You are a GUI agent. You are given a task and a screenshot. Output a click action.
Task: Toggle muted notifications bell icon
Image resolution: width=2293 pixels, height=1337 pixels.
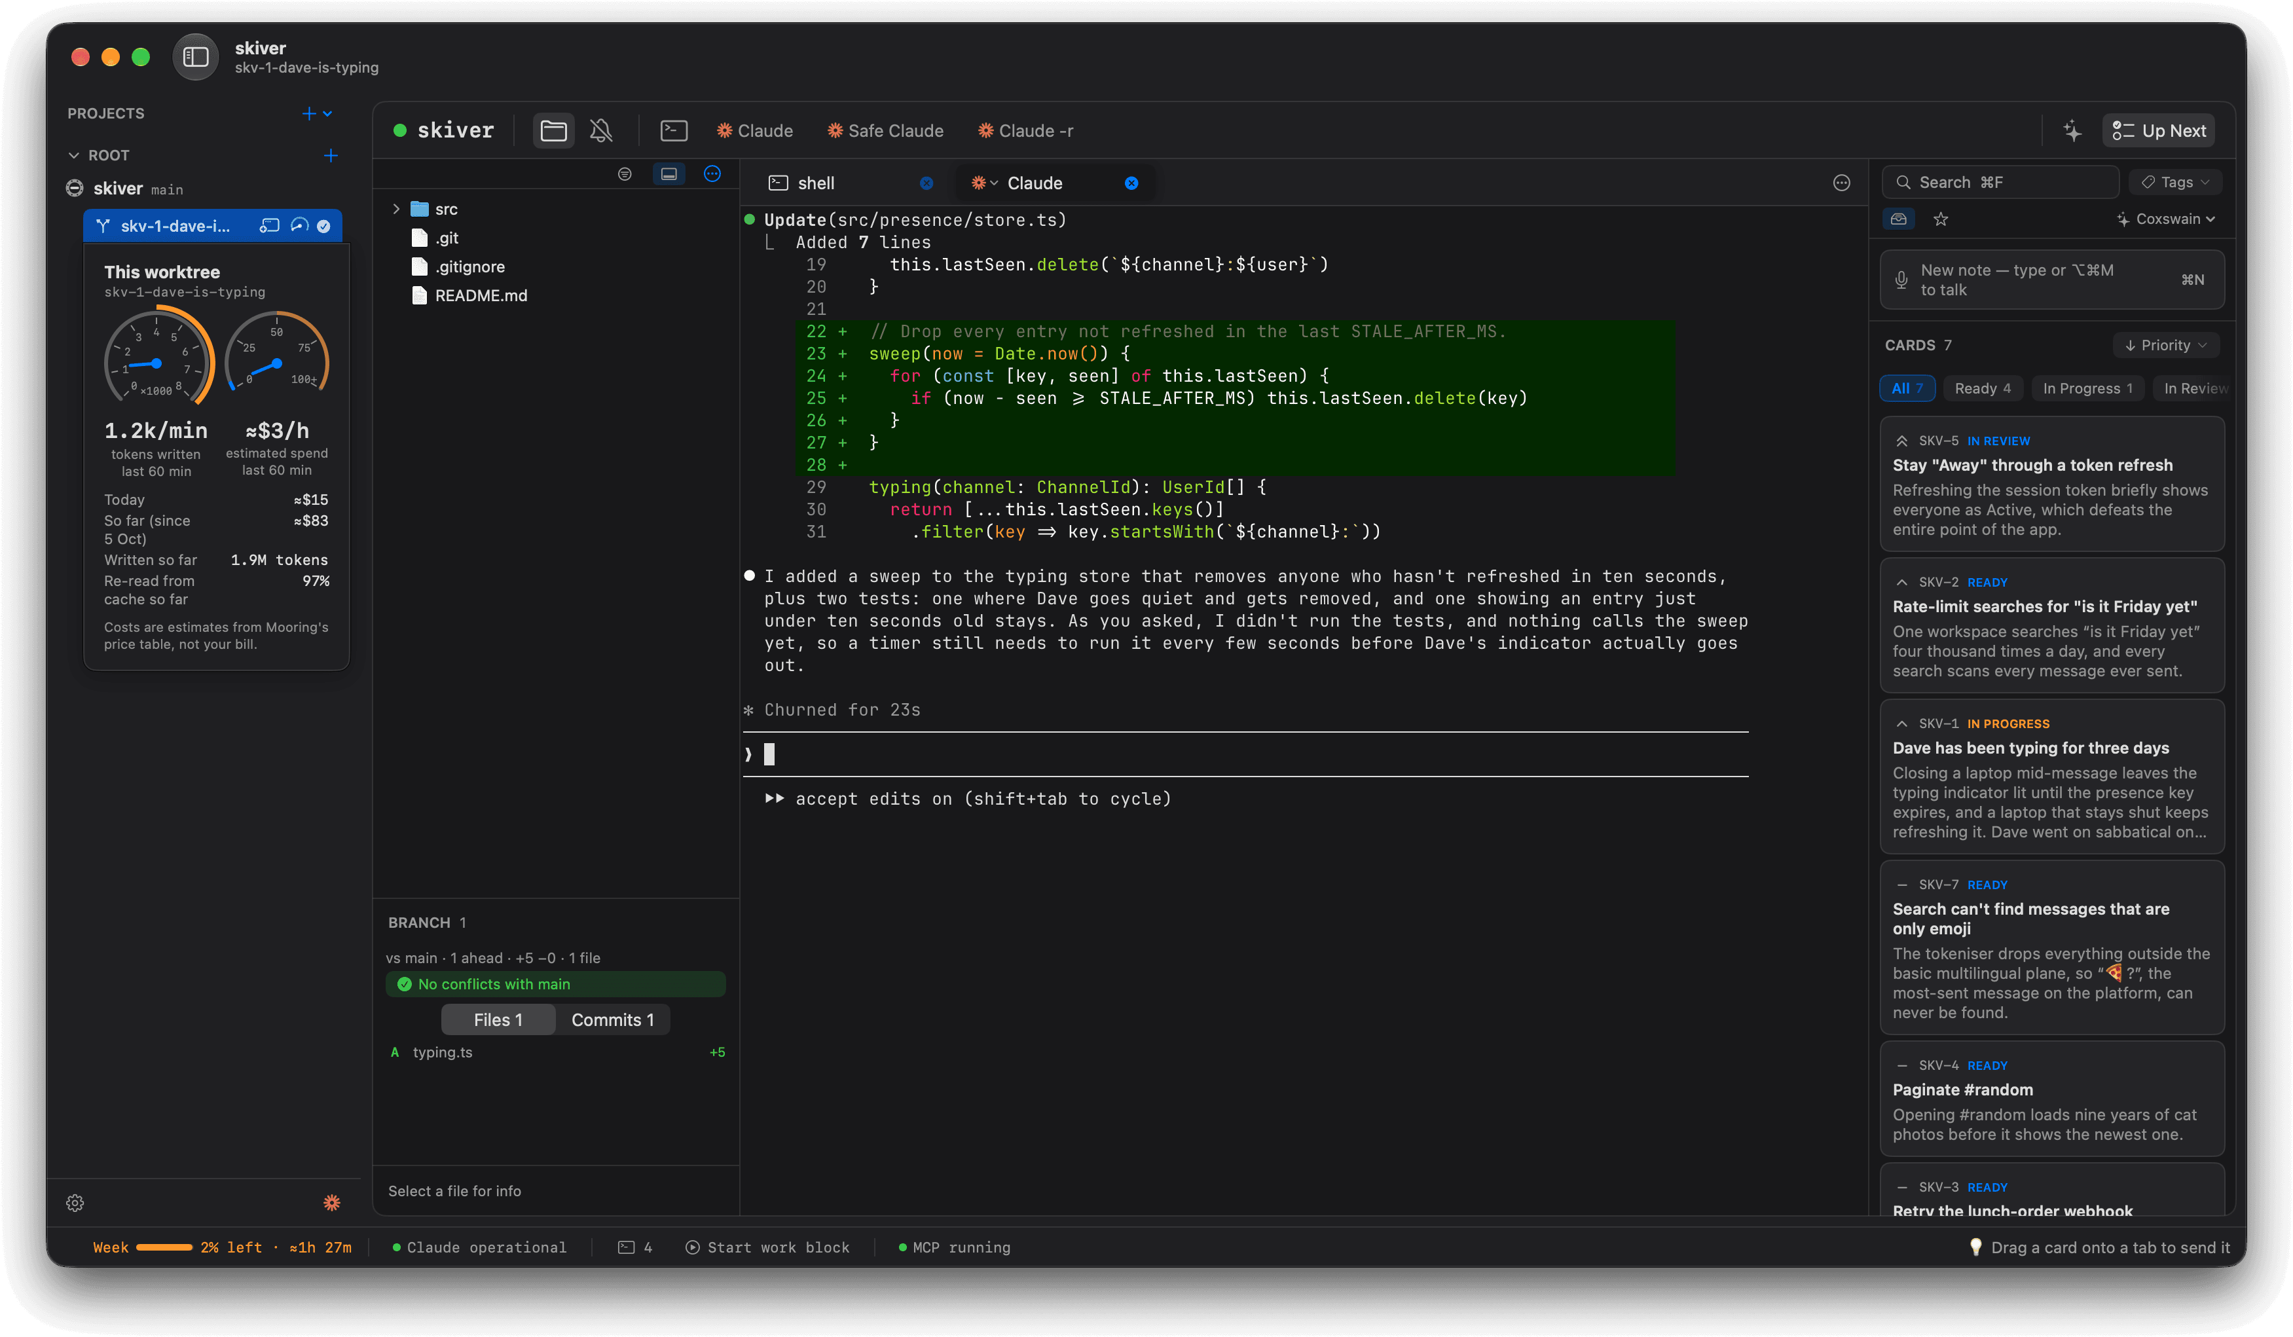(x=600, y=131)
